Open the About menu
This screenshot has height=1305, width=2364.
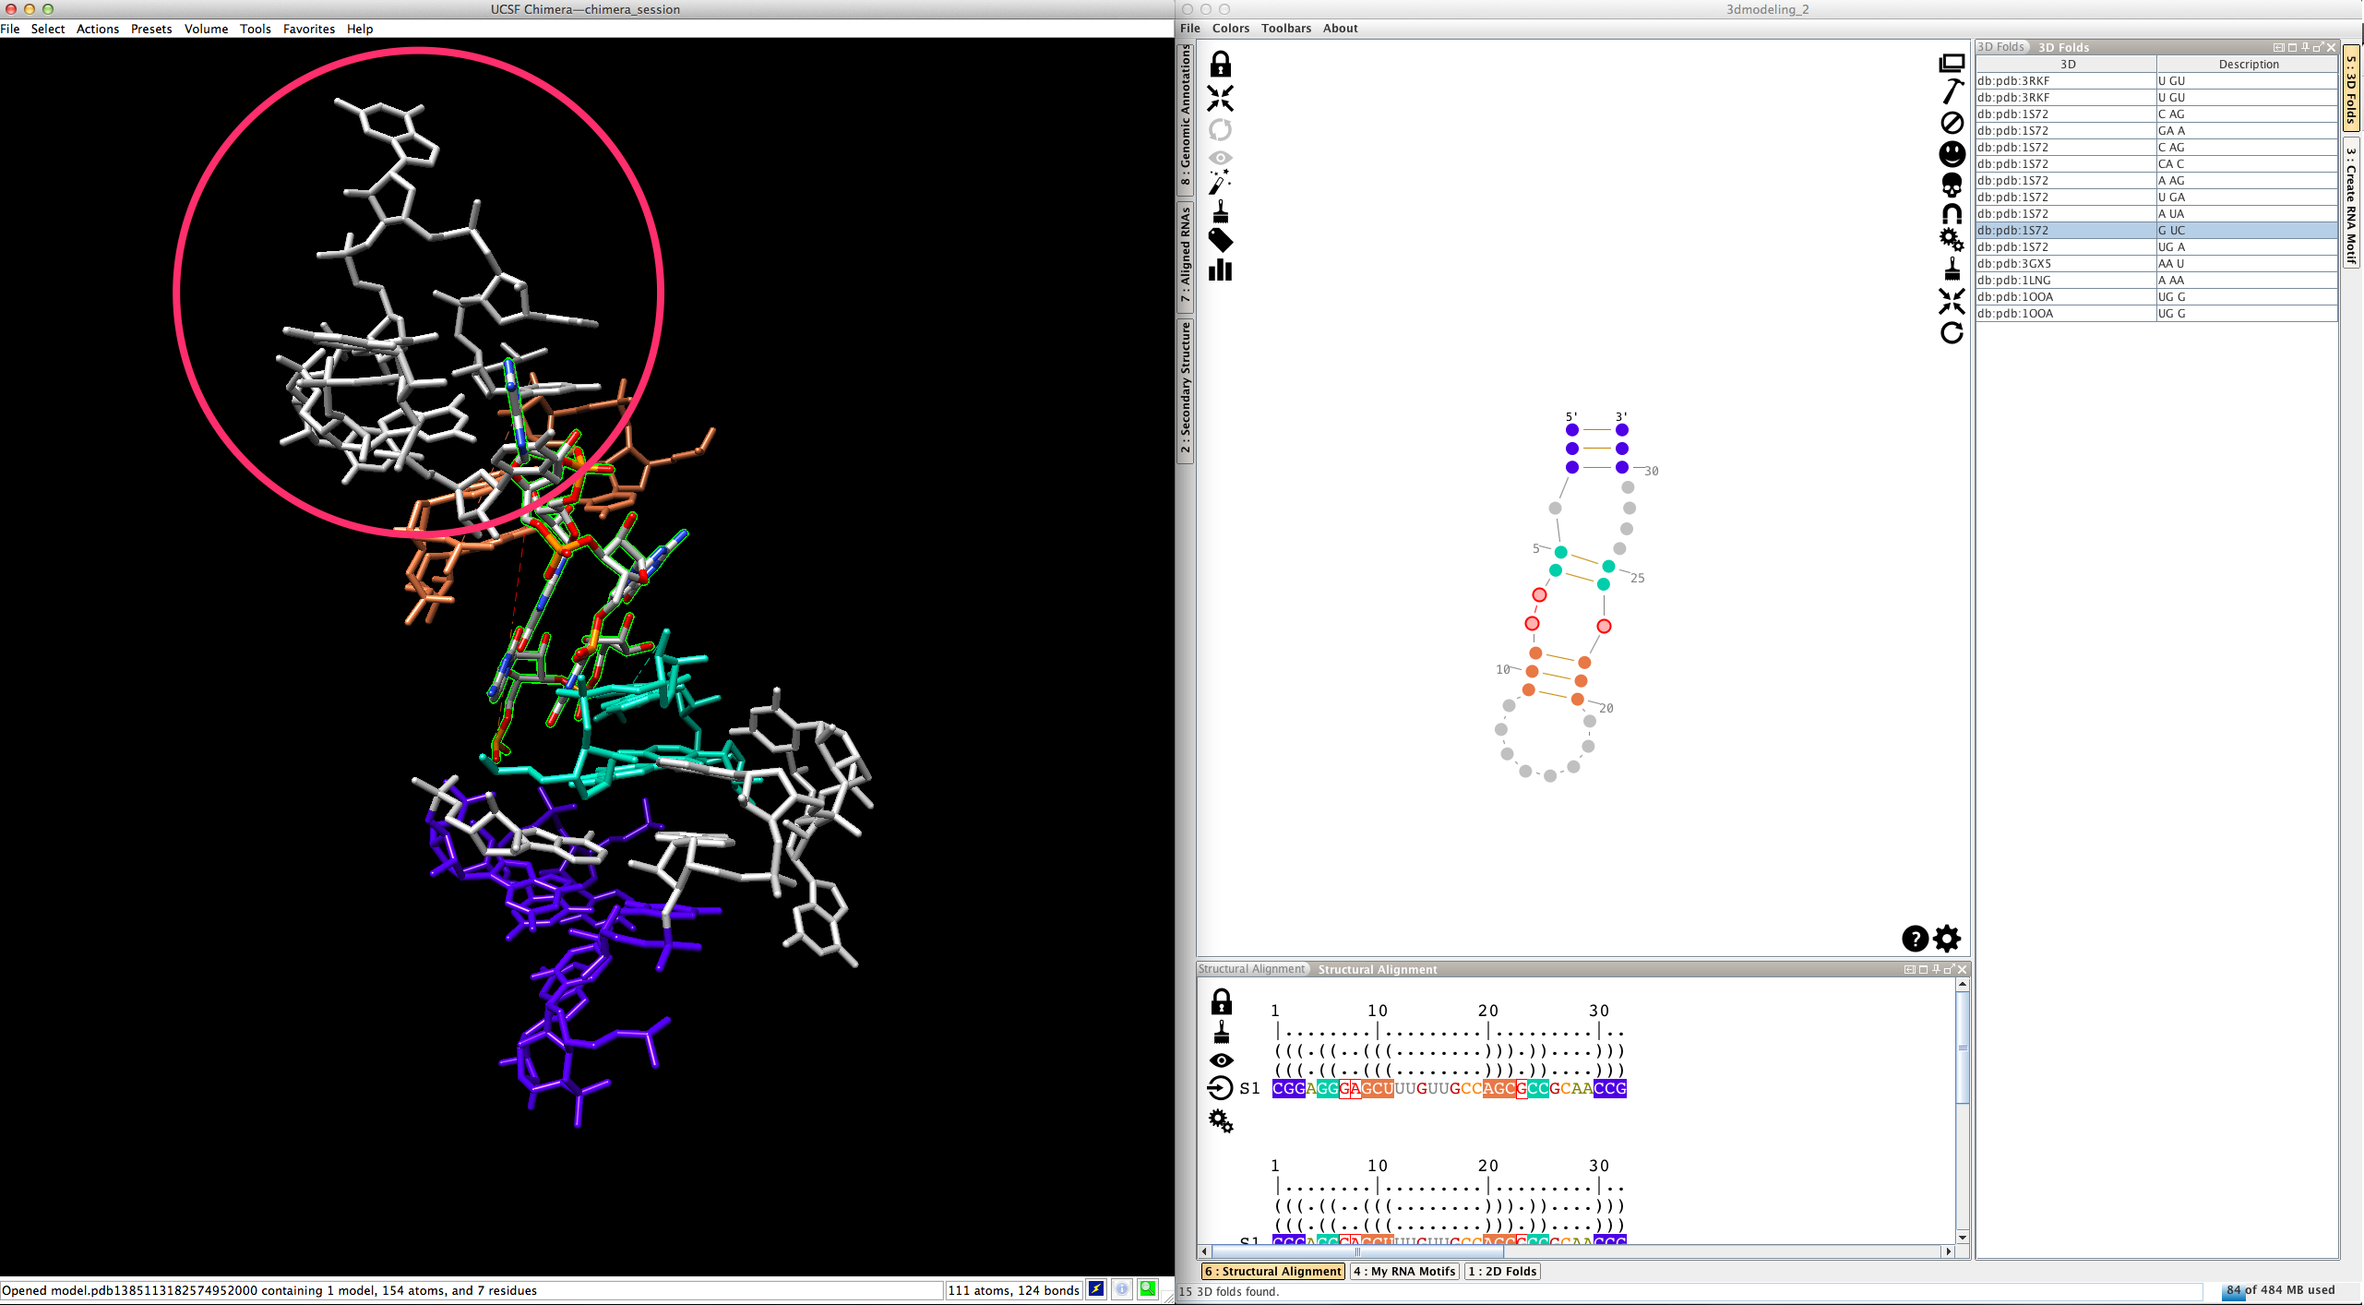click(x=1341, y=29)
